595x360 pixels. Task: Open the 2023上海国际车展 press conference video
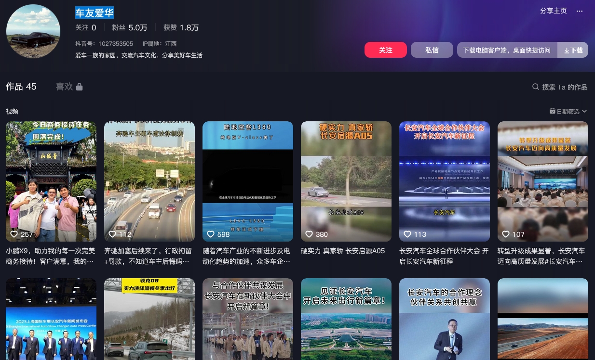[51, 319]
